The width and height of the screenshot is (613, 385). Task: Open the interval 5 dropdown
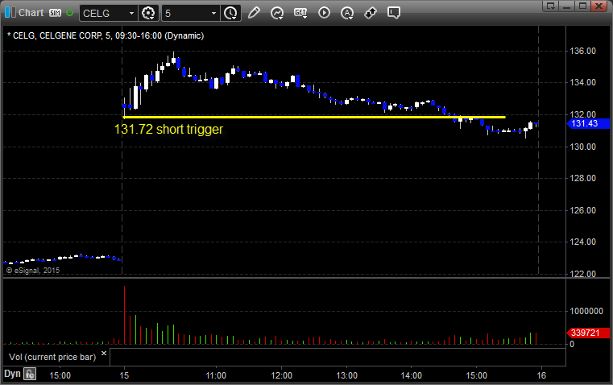point(190,13)
